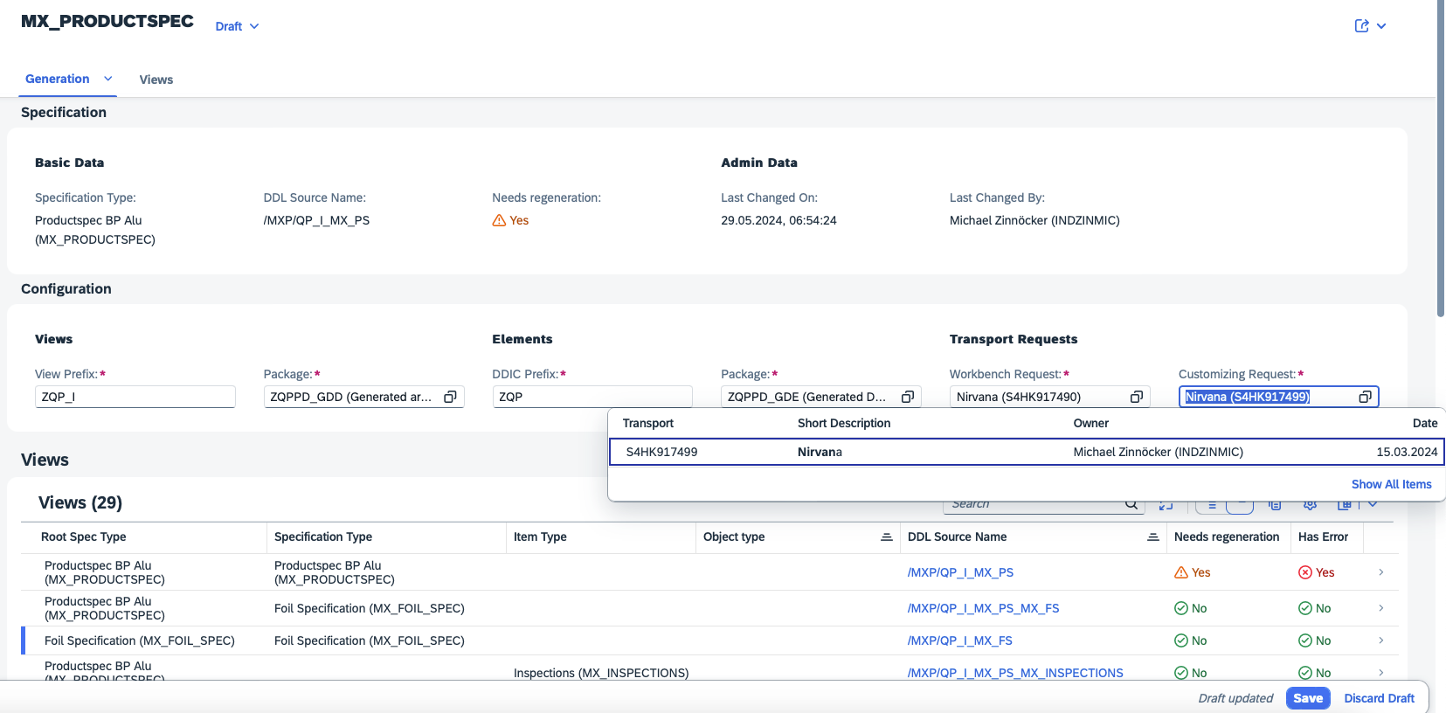The image size is (1446, 713).
Task: Click green check in MX_PS_MX_FS Needs regeneration
Action: pyautogui.click(x=1181, y=608)
